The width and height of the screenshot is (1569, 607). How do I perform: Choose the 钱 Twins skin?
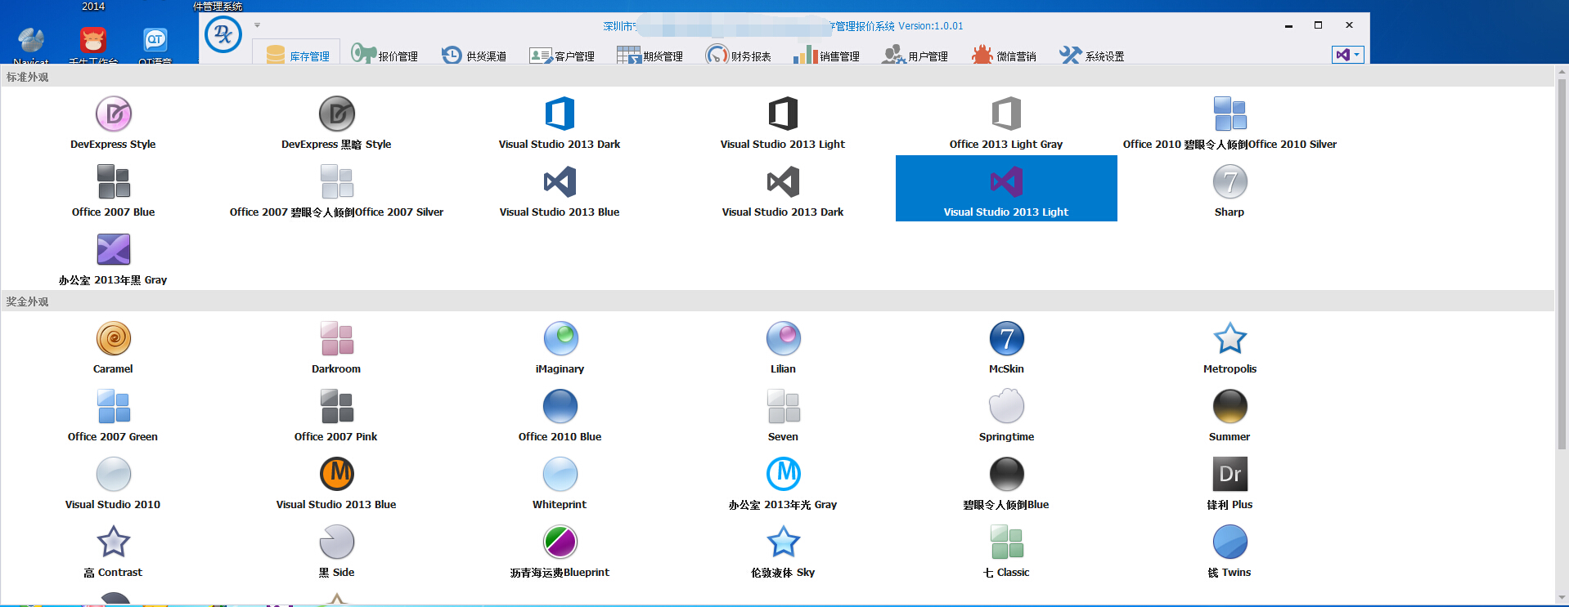(1230, 550)
